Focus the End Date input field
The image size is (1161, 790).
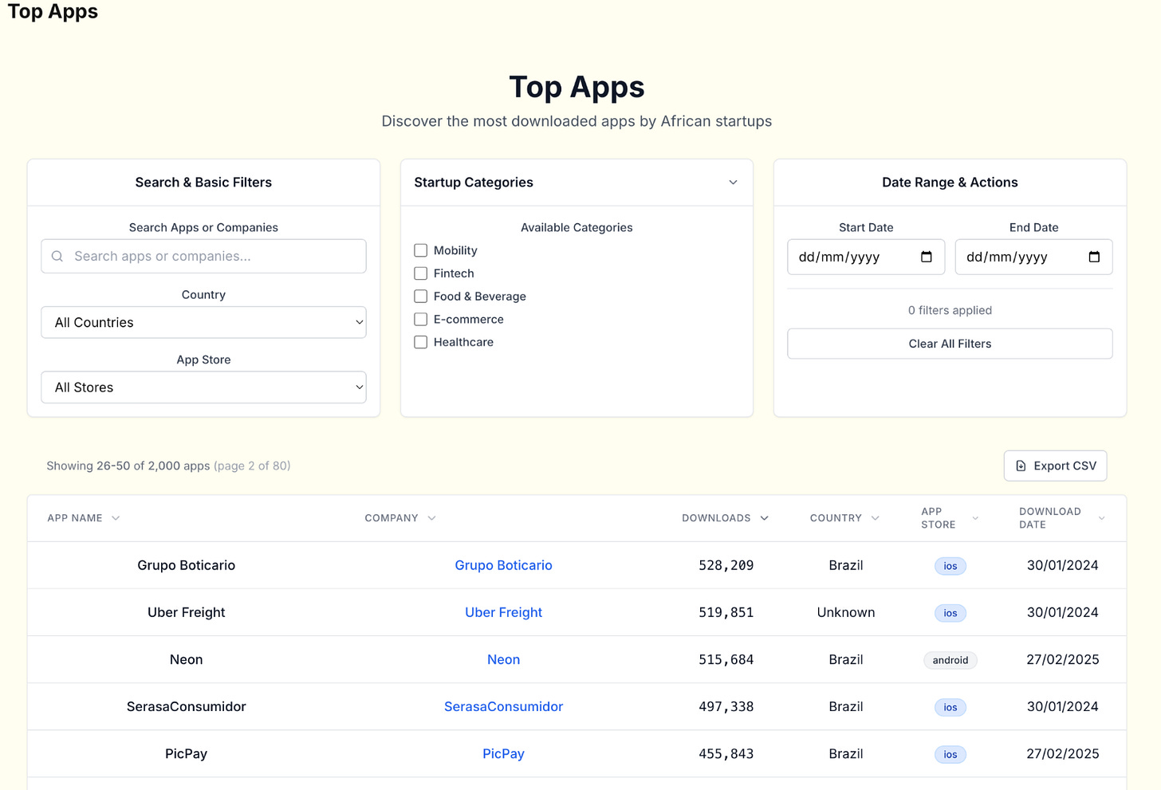coord(1033,257)
